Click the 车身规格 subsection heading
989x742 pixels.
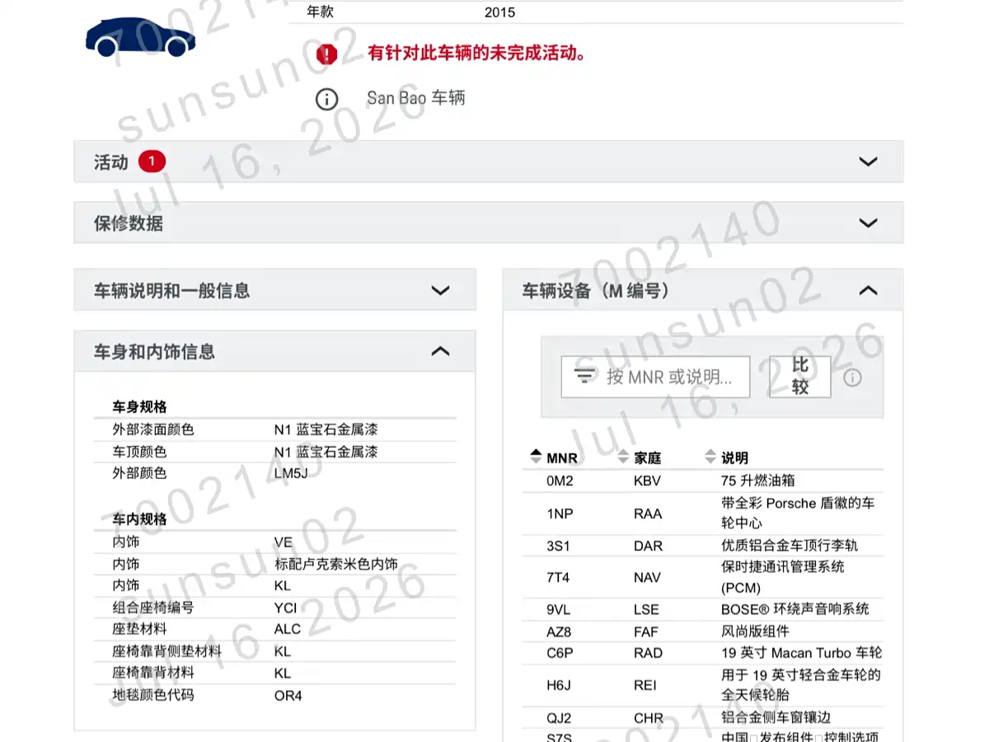coord(139,407)
